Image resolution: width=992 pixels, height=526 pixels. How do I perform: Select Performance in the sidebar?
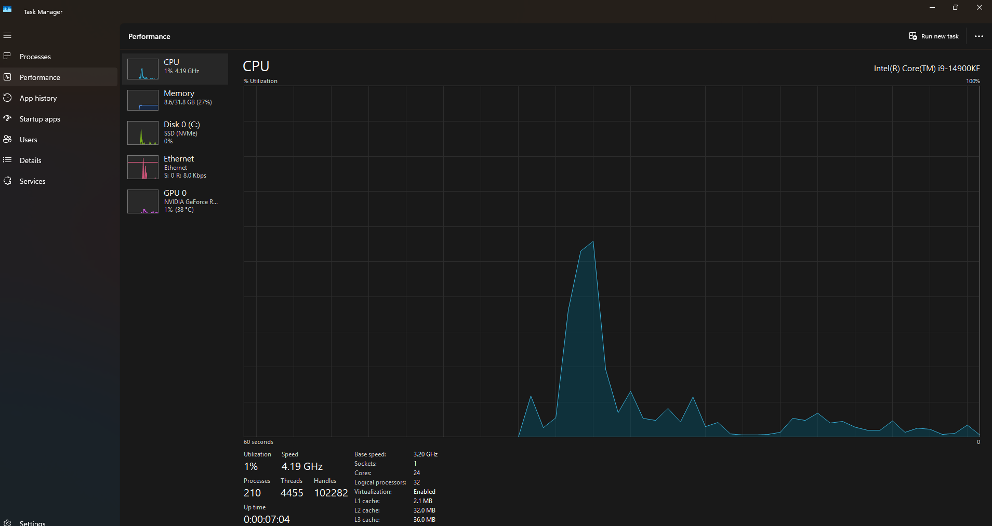tap(59, 77)
